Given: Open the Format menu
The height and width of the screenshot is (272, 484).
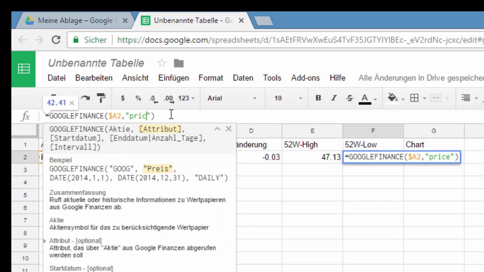Looking at the screenshot, I should [x=211, y=78].
